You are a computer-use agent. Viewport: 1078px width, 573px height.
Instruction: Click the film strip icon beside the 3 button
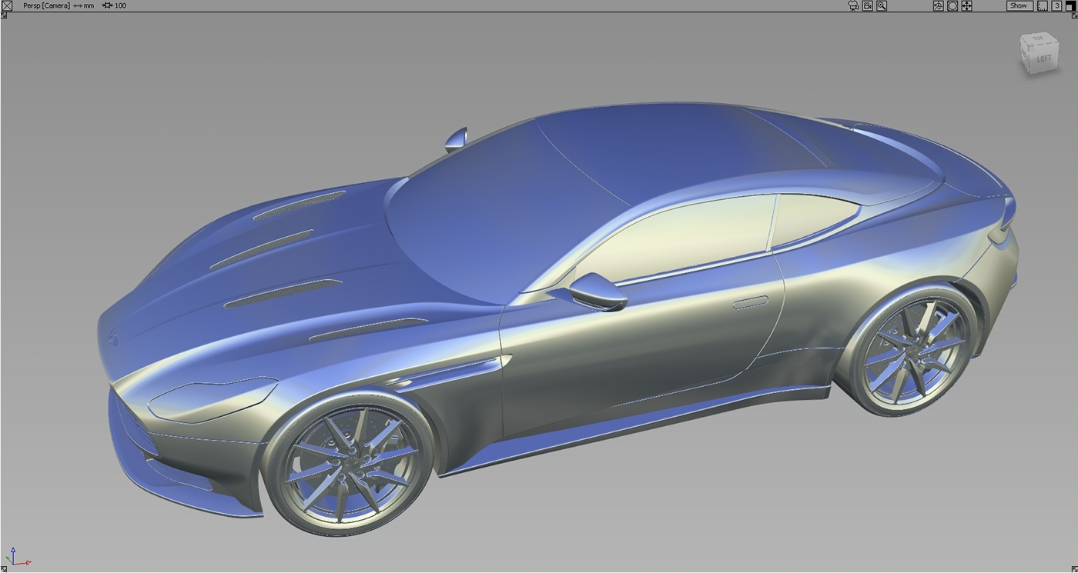click(x=1041, y=5)
